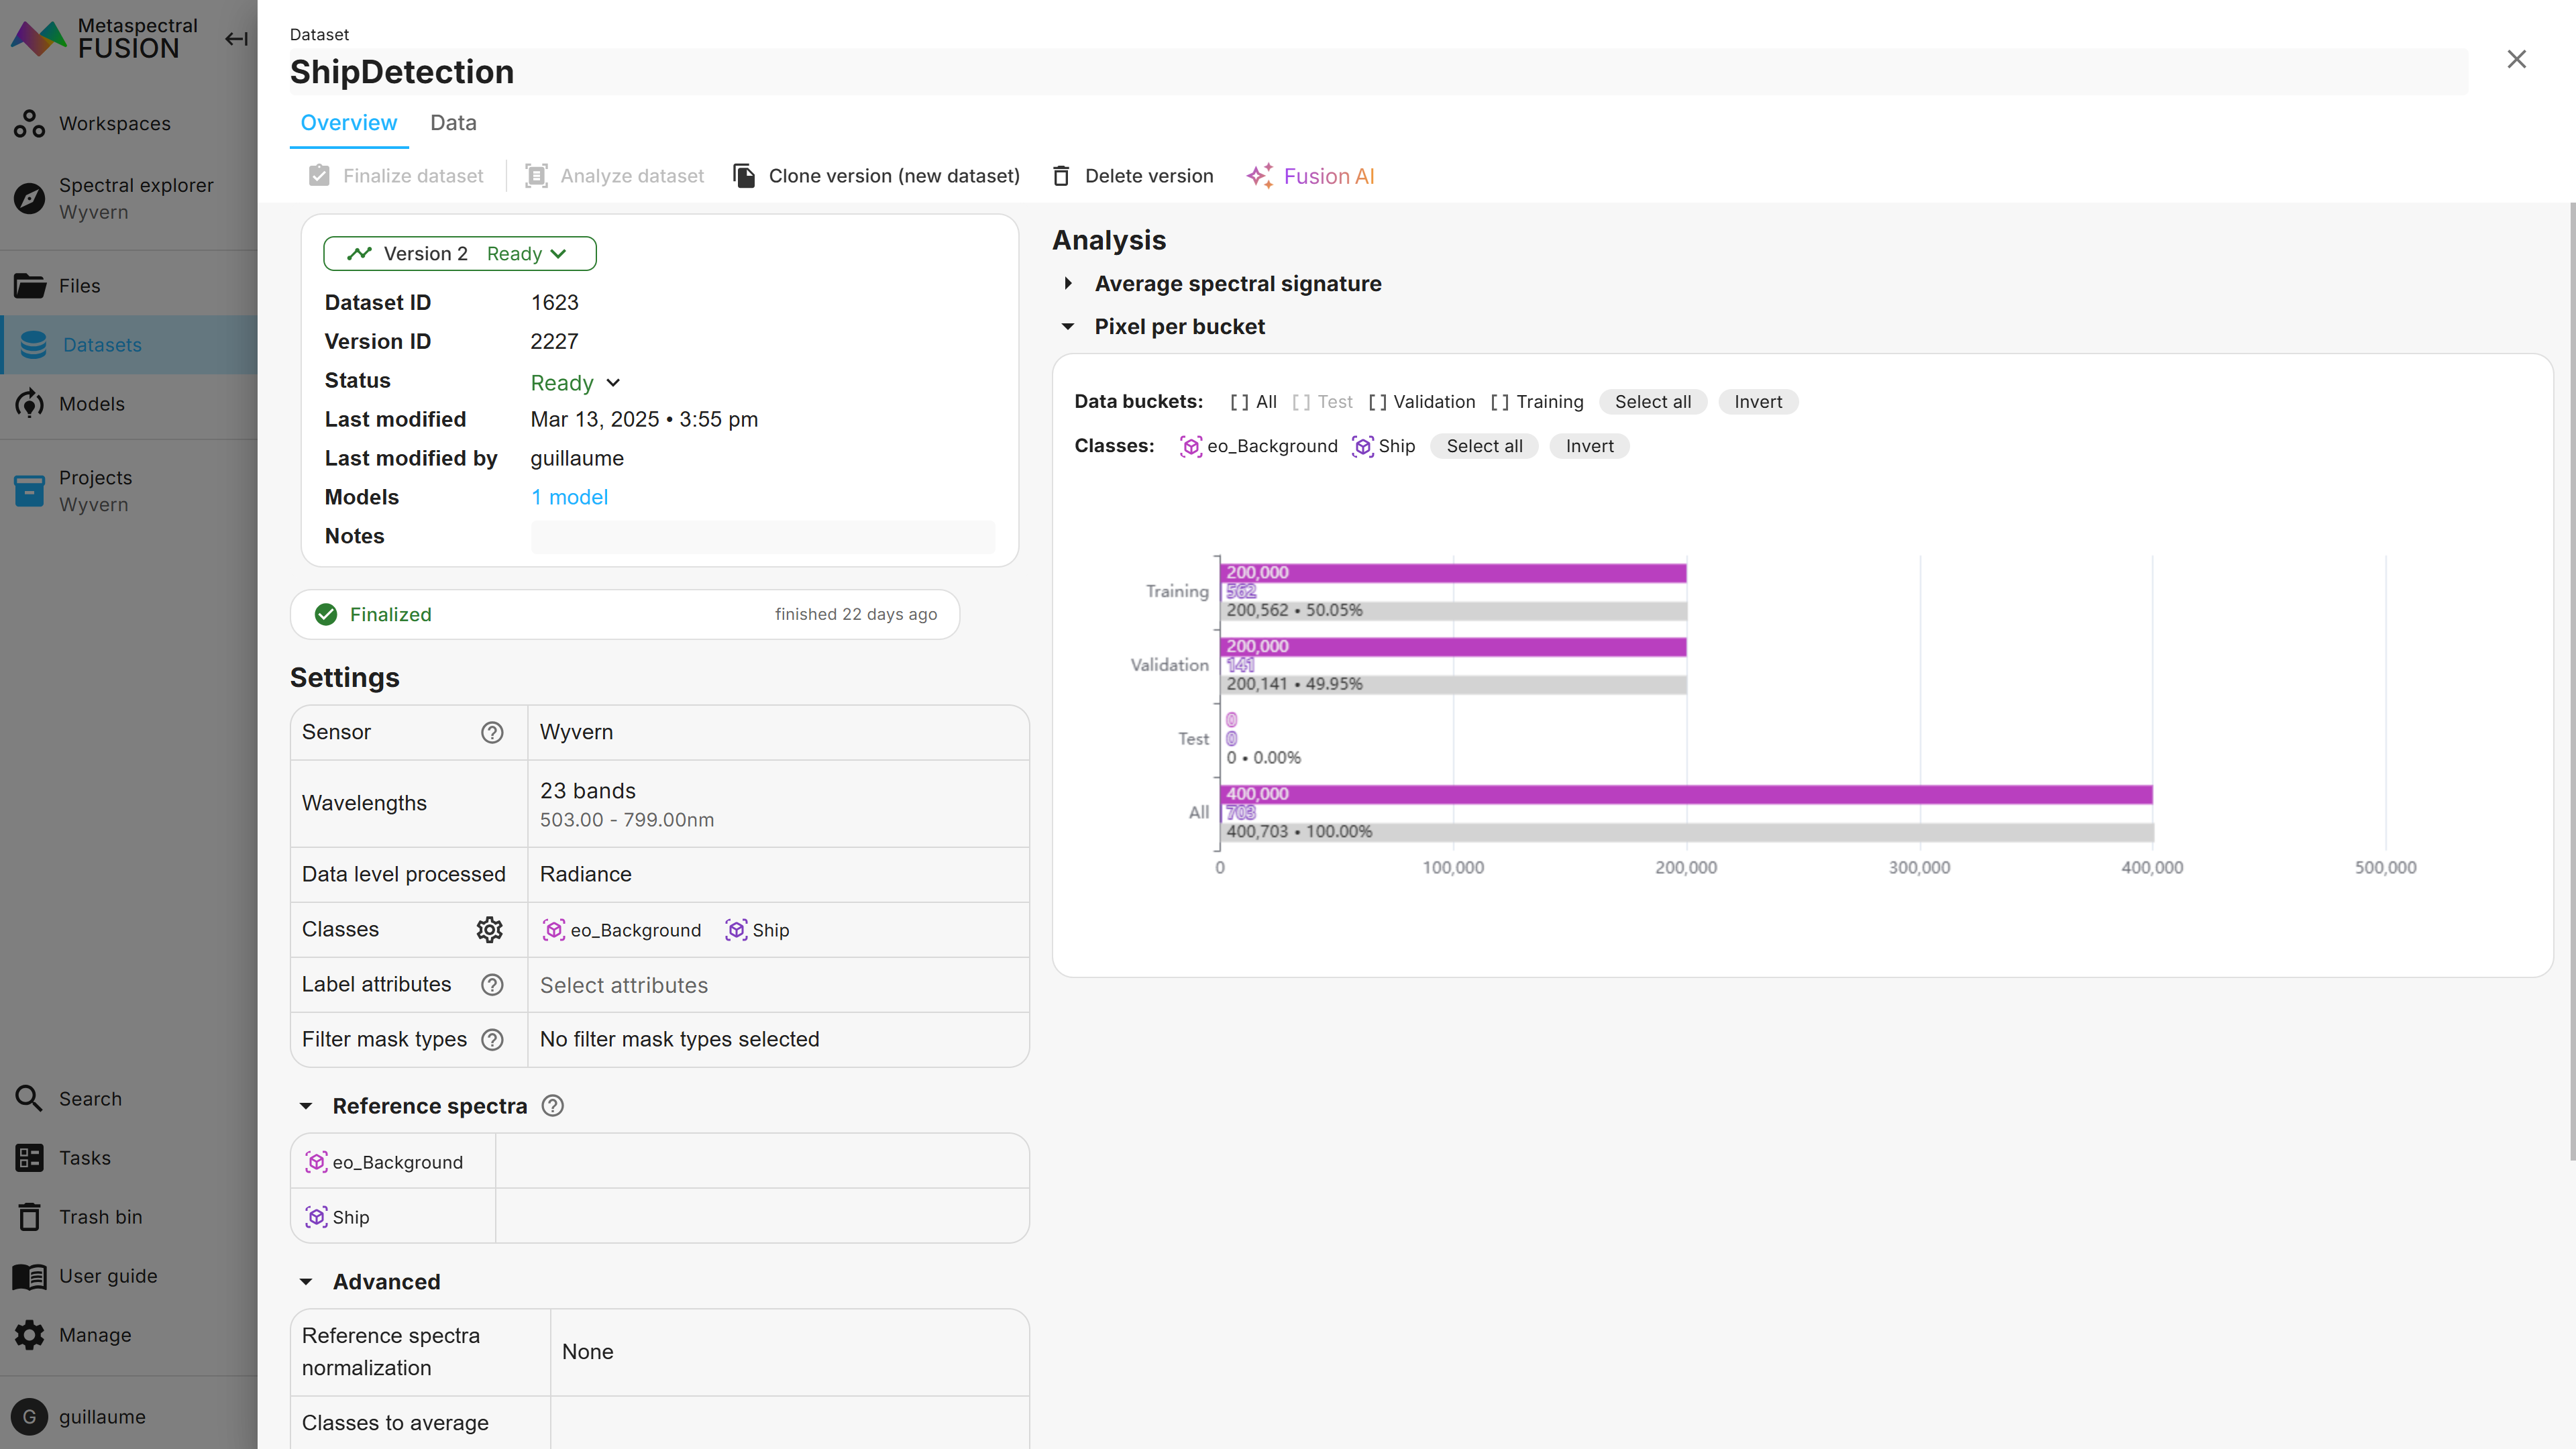
Task: Toggle the Ship class in Analysis filters
Action: tap(1384, 446)
